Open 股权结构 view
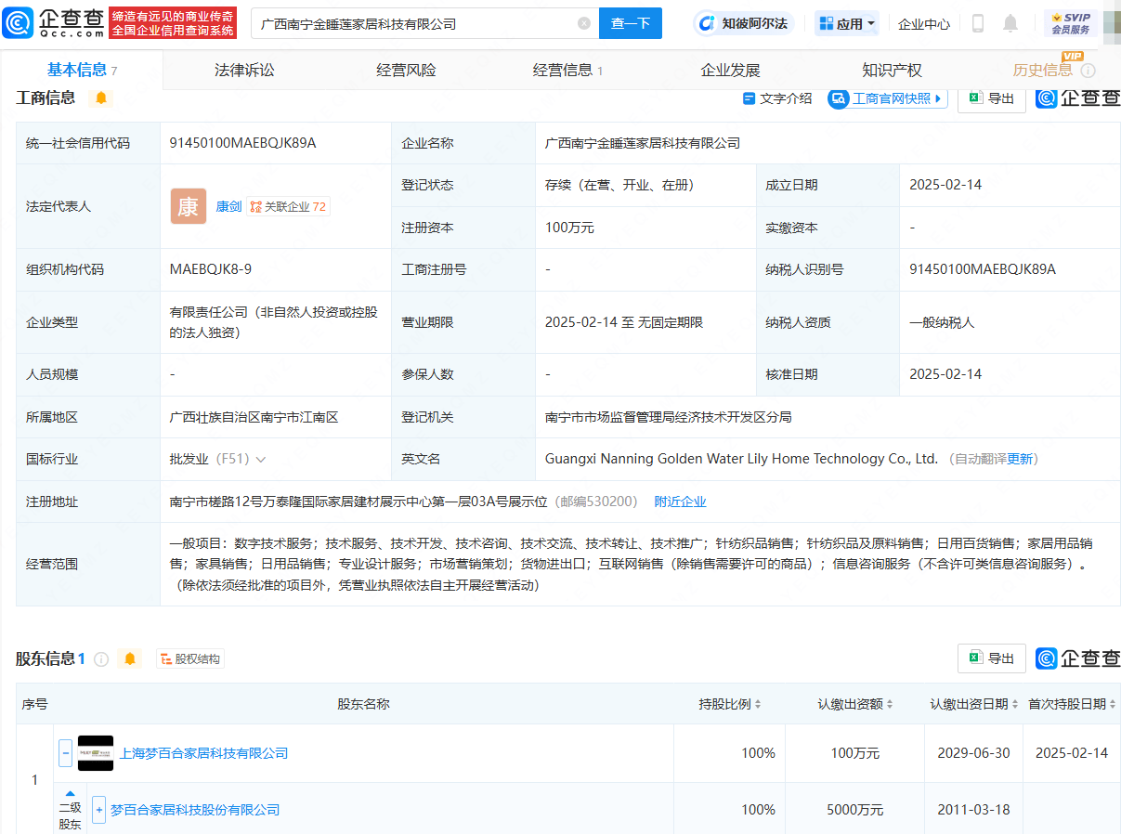The height and width of the screenshot is (834, 1121). [190, 658]
